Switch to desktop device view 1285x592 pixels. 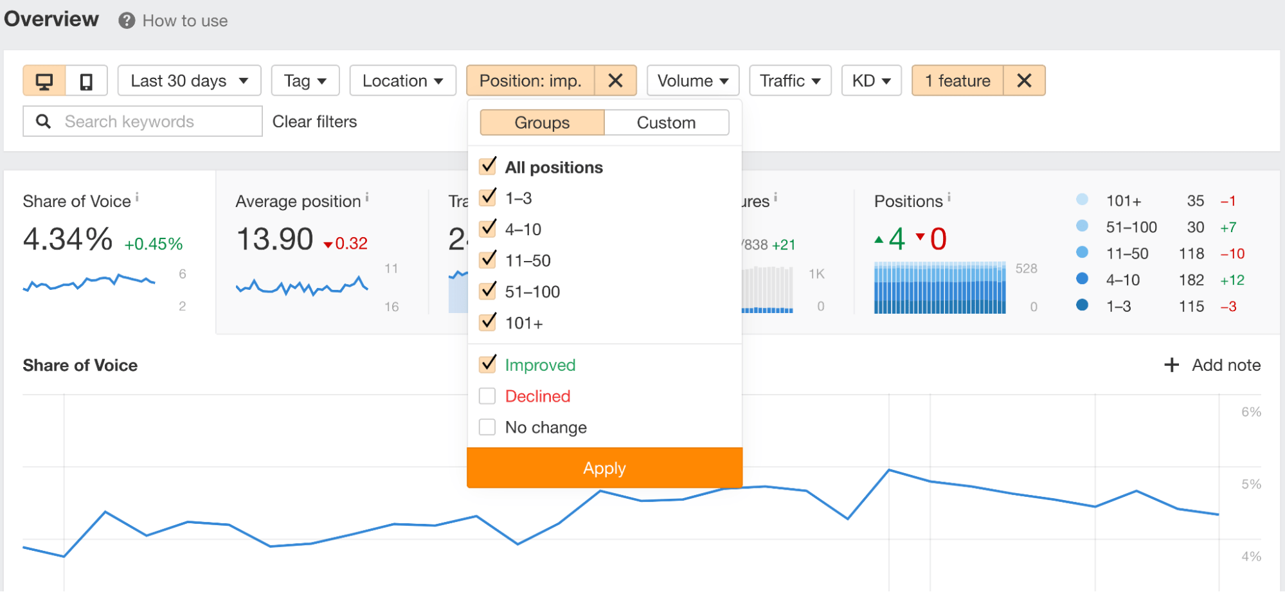coord(44,81)
